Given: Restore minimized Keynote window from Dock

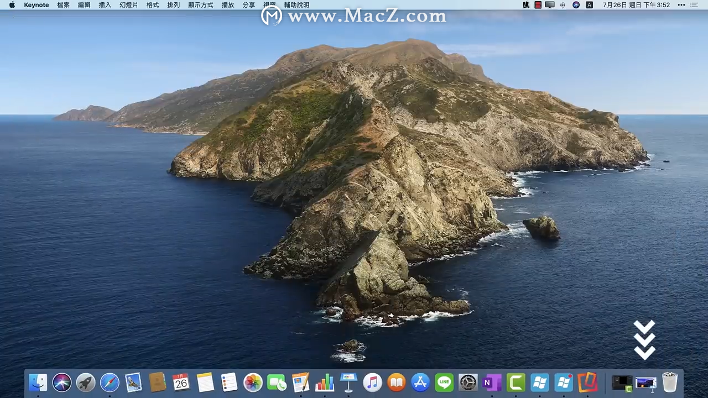Looking at the screenshot, I should coord(646,383).
